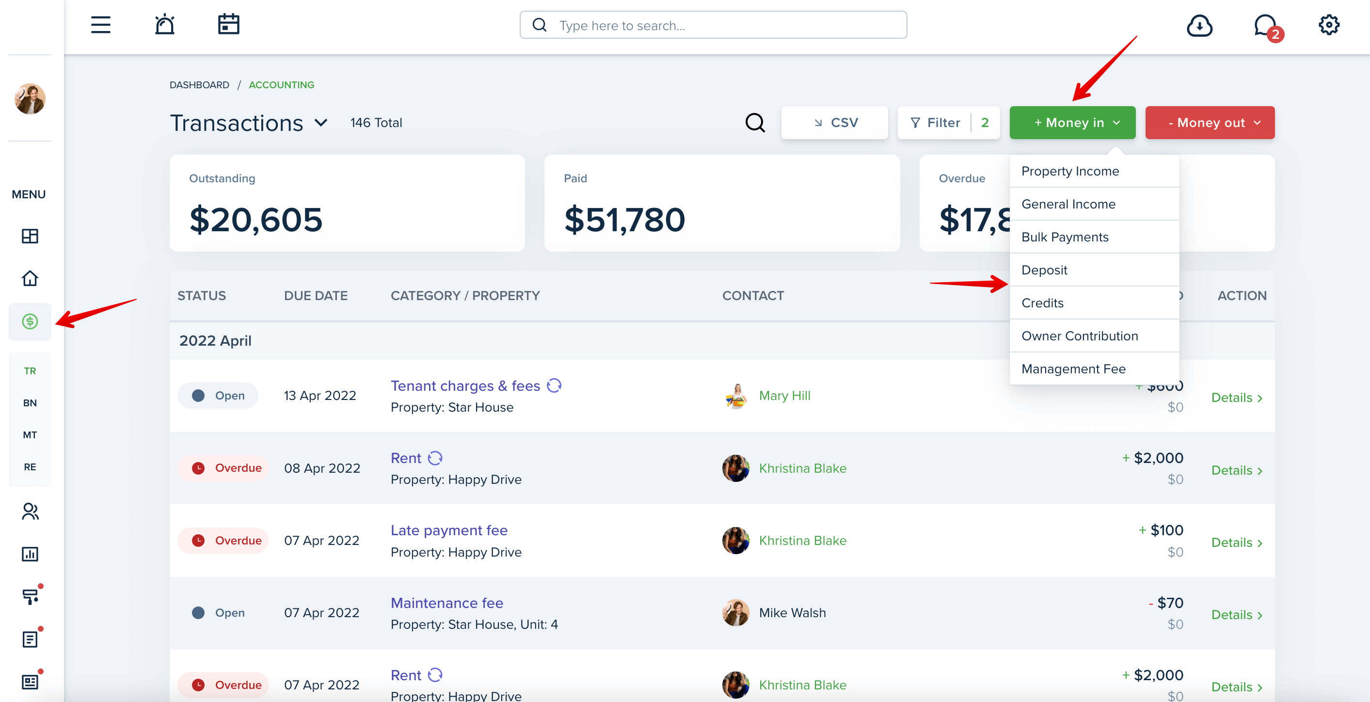This screenshot has height=702, width=1370.
Task: Choose Property Income from the dropdown
Action: click(1094, 171)
